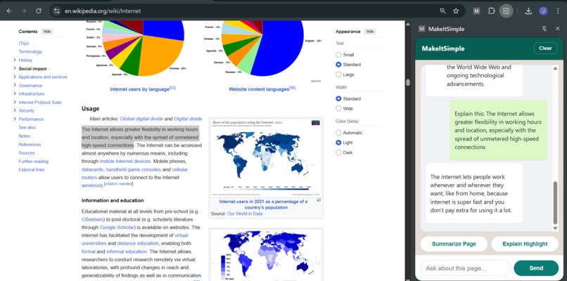The height and width of the screenshot is (281, 567).
Task: Open the Our World in Data source link
Action: point(246,214)
